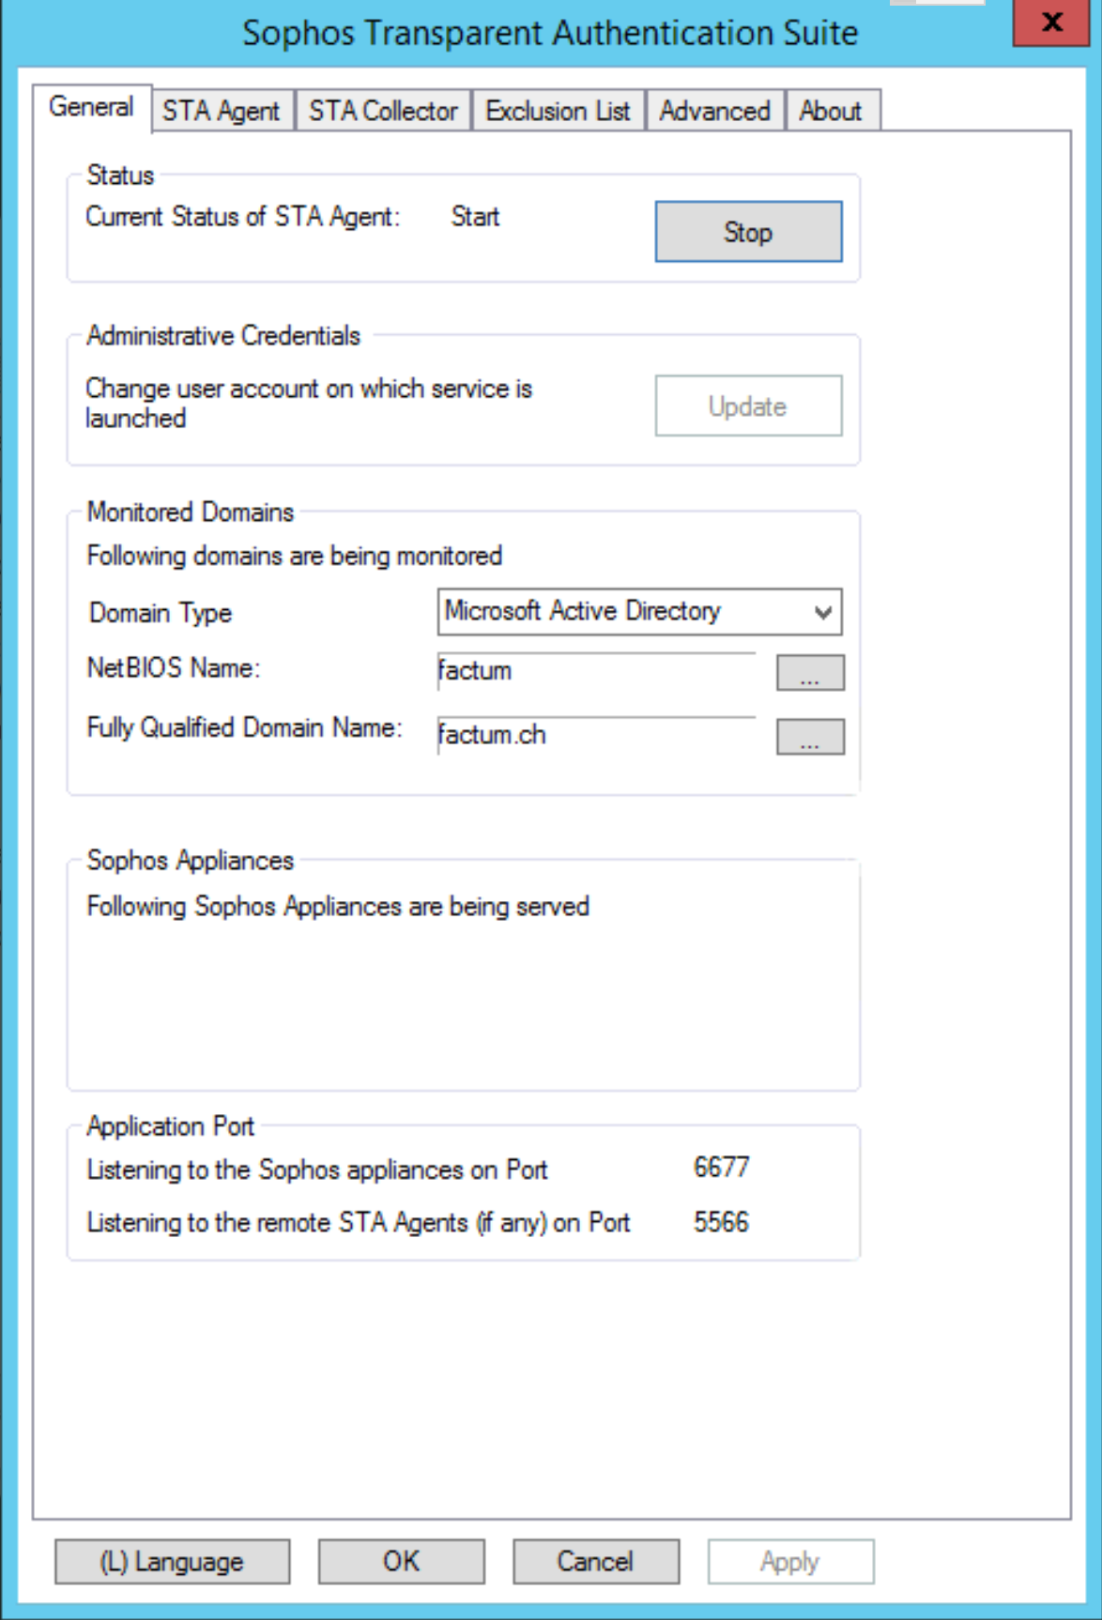Click the browse button beside Fully Qualified Domain Name
This screenshot has width=1102, height=1620.
(x=810, y=737)
